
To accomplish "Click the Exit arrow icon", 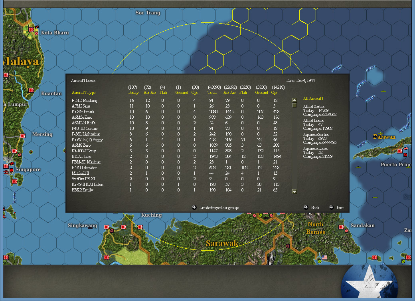I will click(x=331, y=207).
